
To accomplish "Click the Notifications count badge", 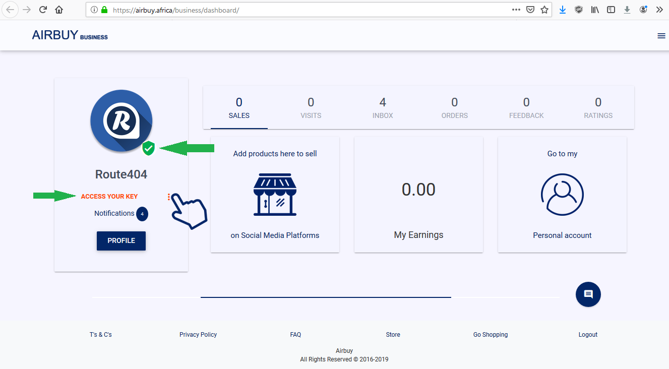I will 142,214.
